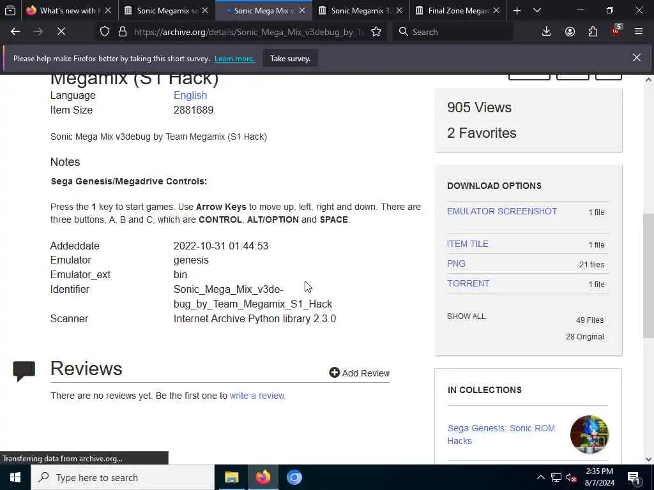Go back to the previous page

[x=15, y=32]
